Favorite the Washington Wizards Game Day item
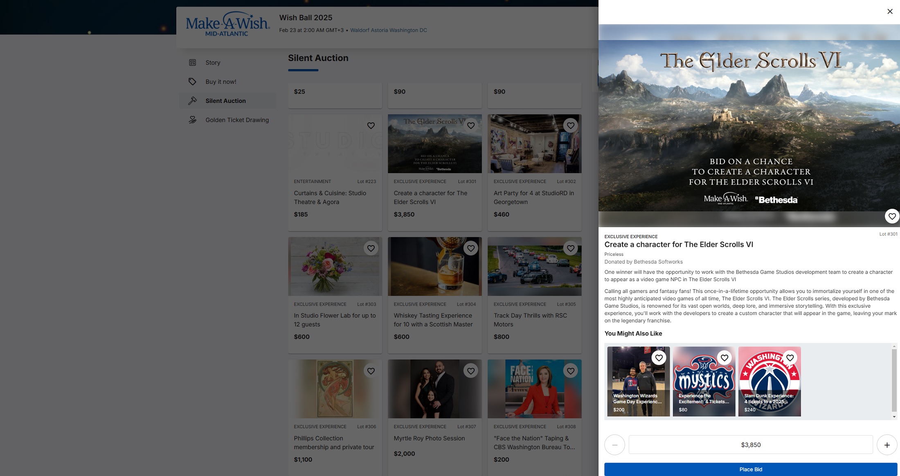The image size is (900, 476). [659, 358]
